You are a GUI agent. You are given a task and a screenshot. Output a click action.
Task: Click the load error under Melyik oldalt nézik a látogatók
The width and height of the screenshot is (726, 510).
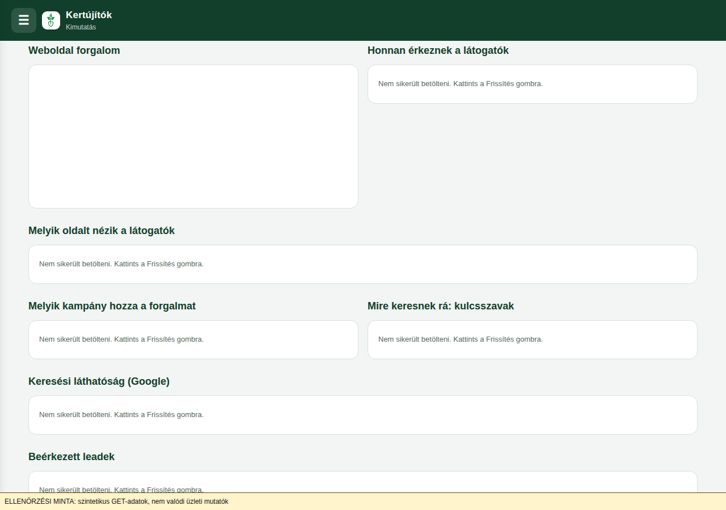(x=121, y=264)
